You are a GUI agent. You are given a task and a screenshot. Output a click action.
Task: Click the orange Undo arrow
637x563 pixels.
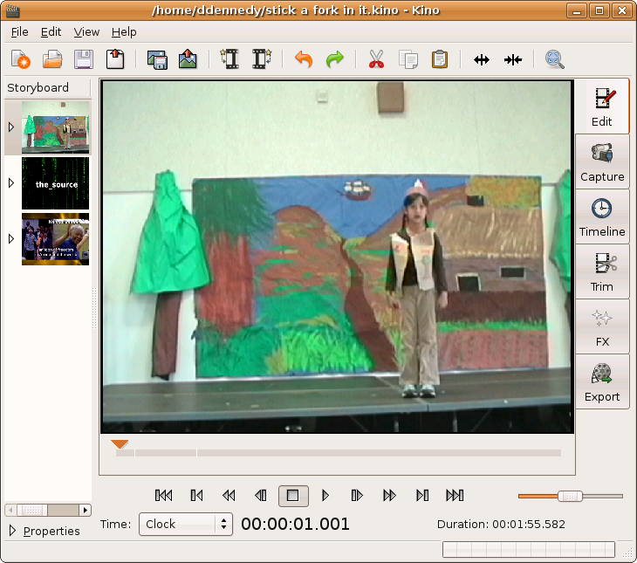coord(304,59)
